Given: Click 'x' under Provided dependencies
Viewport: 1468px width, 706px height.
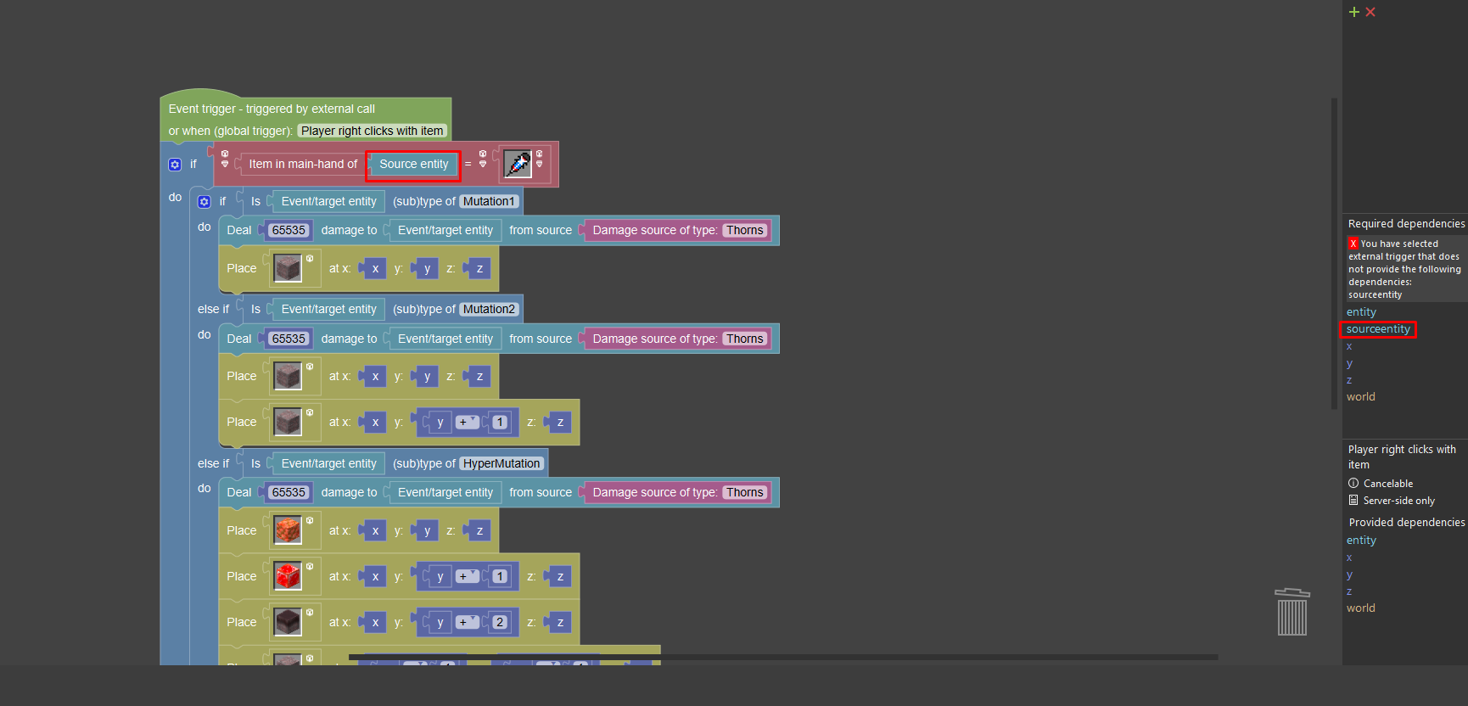Looking at the screenshot, I should (x=1349, y=558).
